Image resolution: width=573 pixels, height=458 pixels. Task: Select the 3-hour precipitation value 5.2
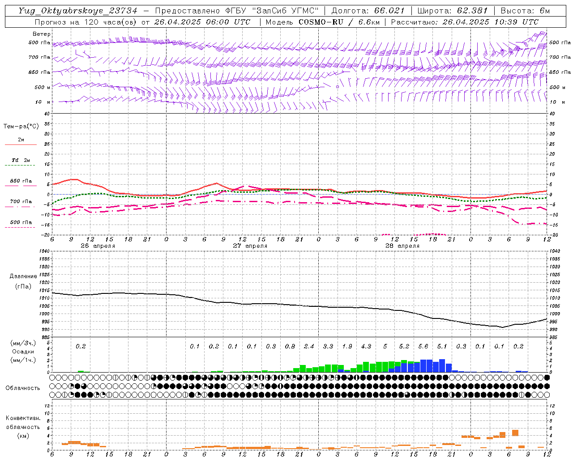(404, 347)
